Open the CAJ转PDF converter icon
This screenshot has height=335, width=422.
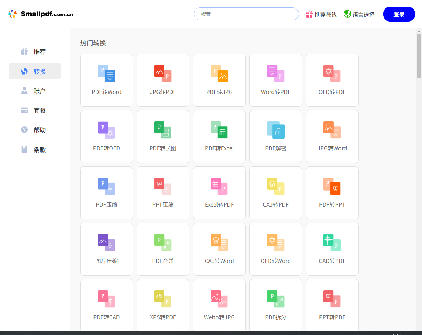click(x=275, y=186)
